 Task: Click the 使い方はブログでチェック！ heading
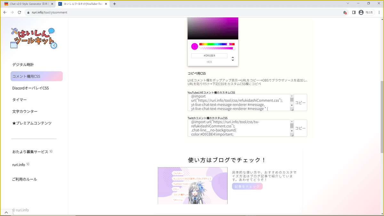[x=227, y=160]
